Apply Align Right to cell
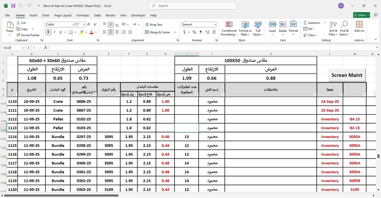This screenshot has height=198, width=381. (x=117, y=32)
